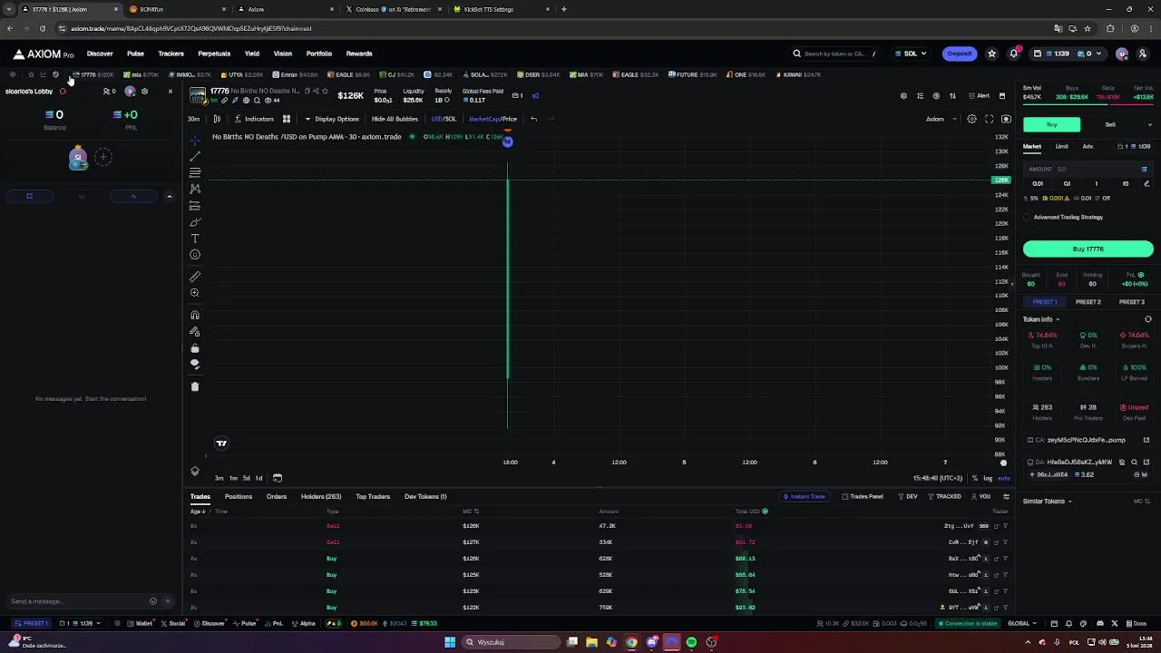
Task: Switch MarketCap/Price chart mode
Action: point(493,119)
